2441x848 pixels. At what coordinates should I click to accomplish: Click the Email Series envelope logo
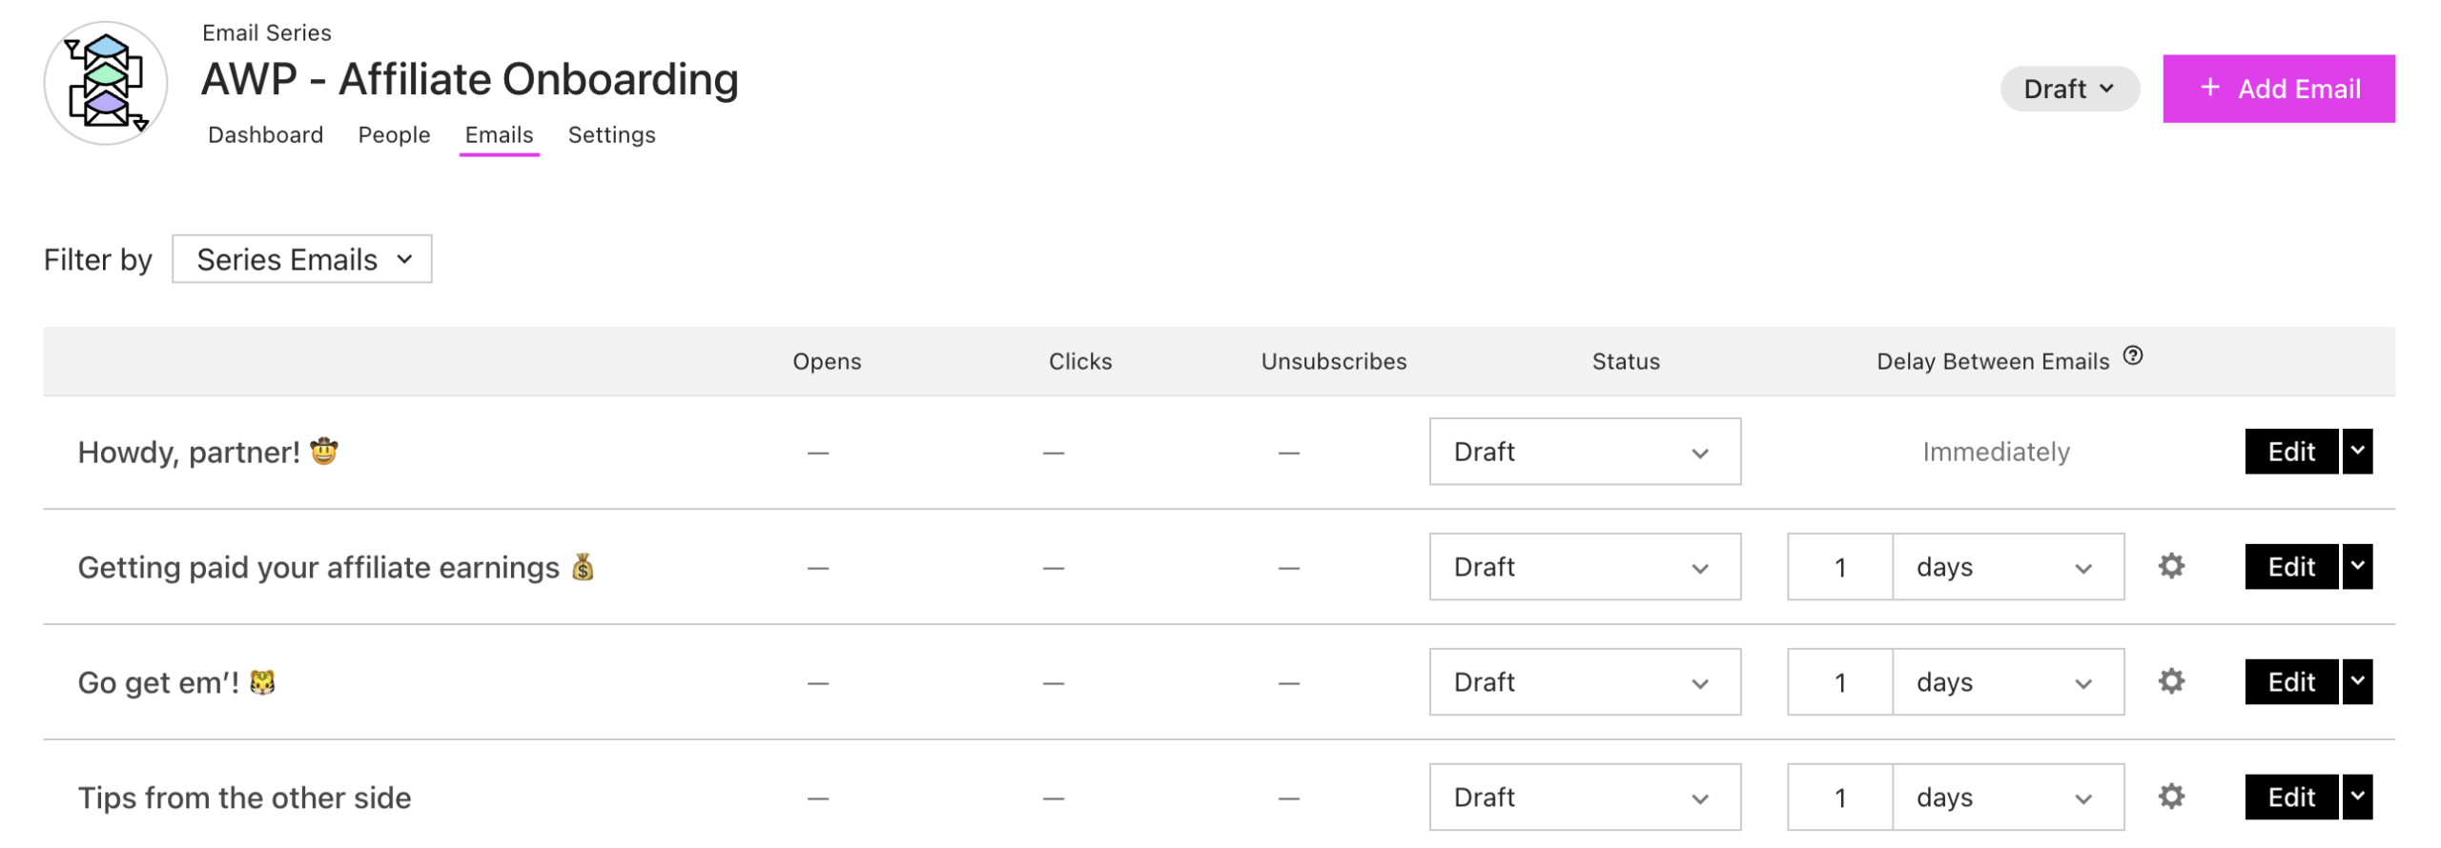click(105, 83)
